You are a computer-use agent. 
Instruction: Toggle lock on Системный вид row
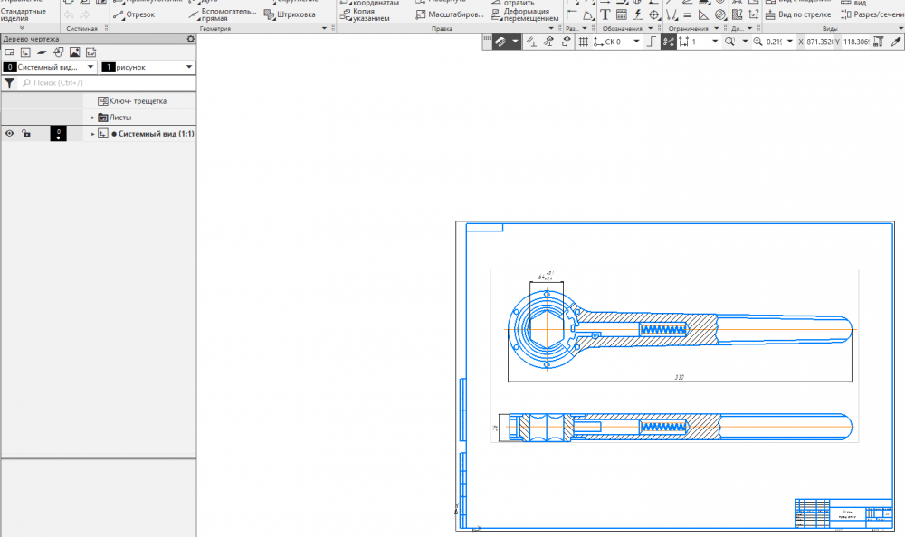pos(26,133)
